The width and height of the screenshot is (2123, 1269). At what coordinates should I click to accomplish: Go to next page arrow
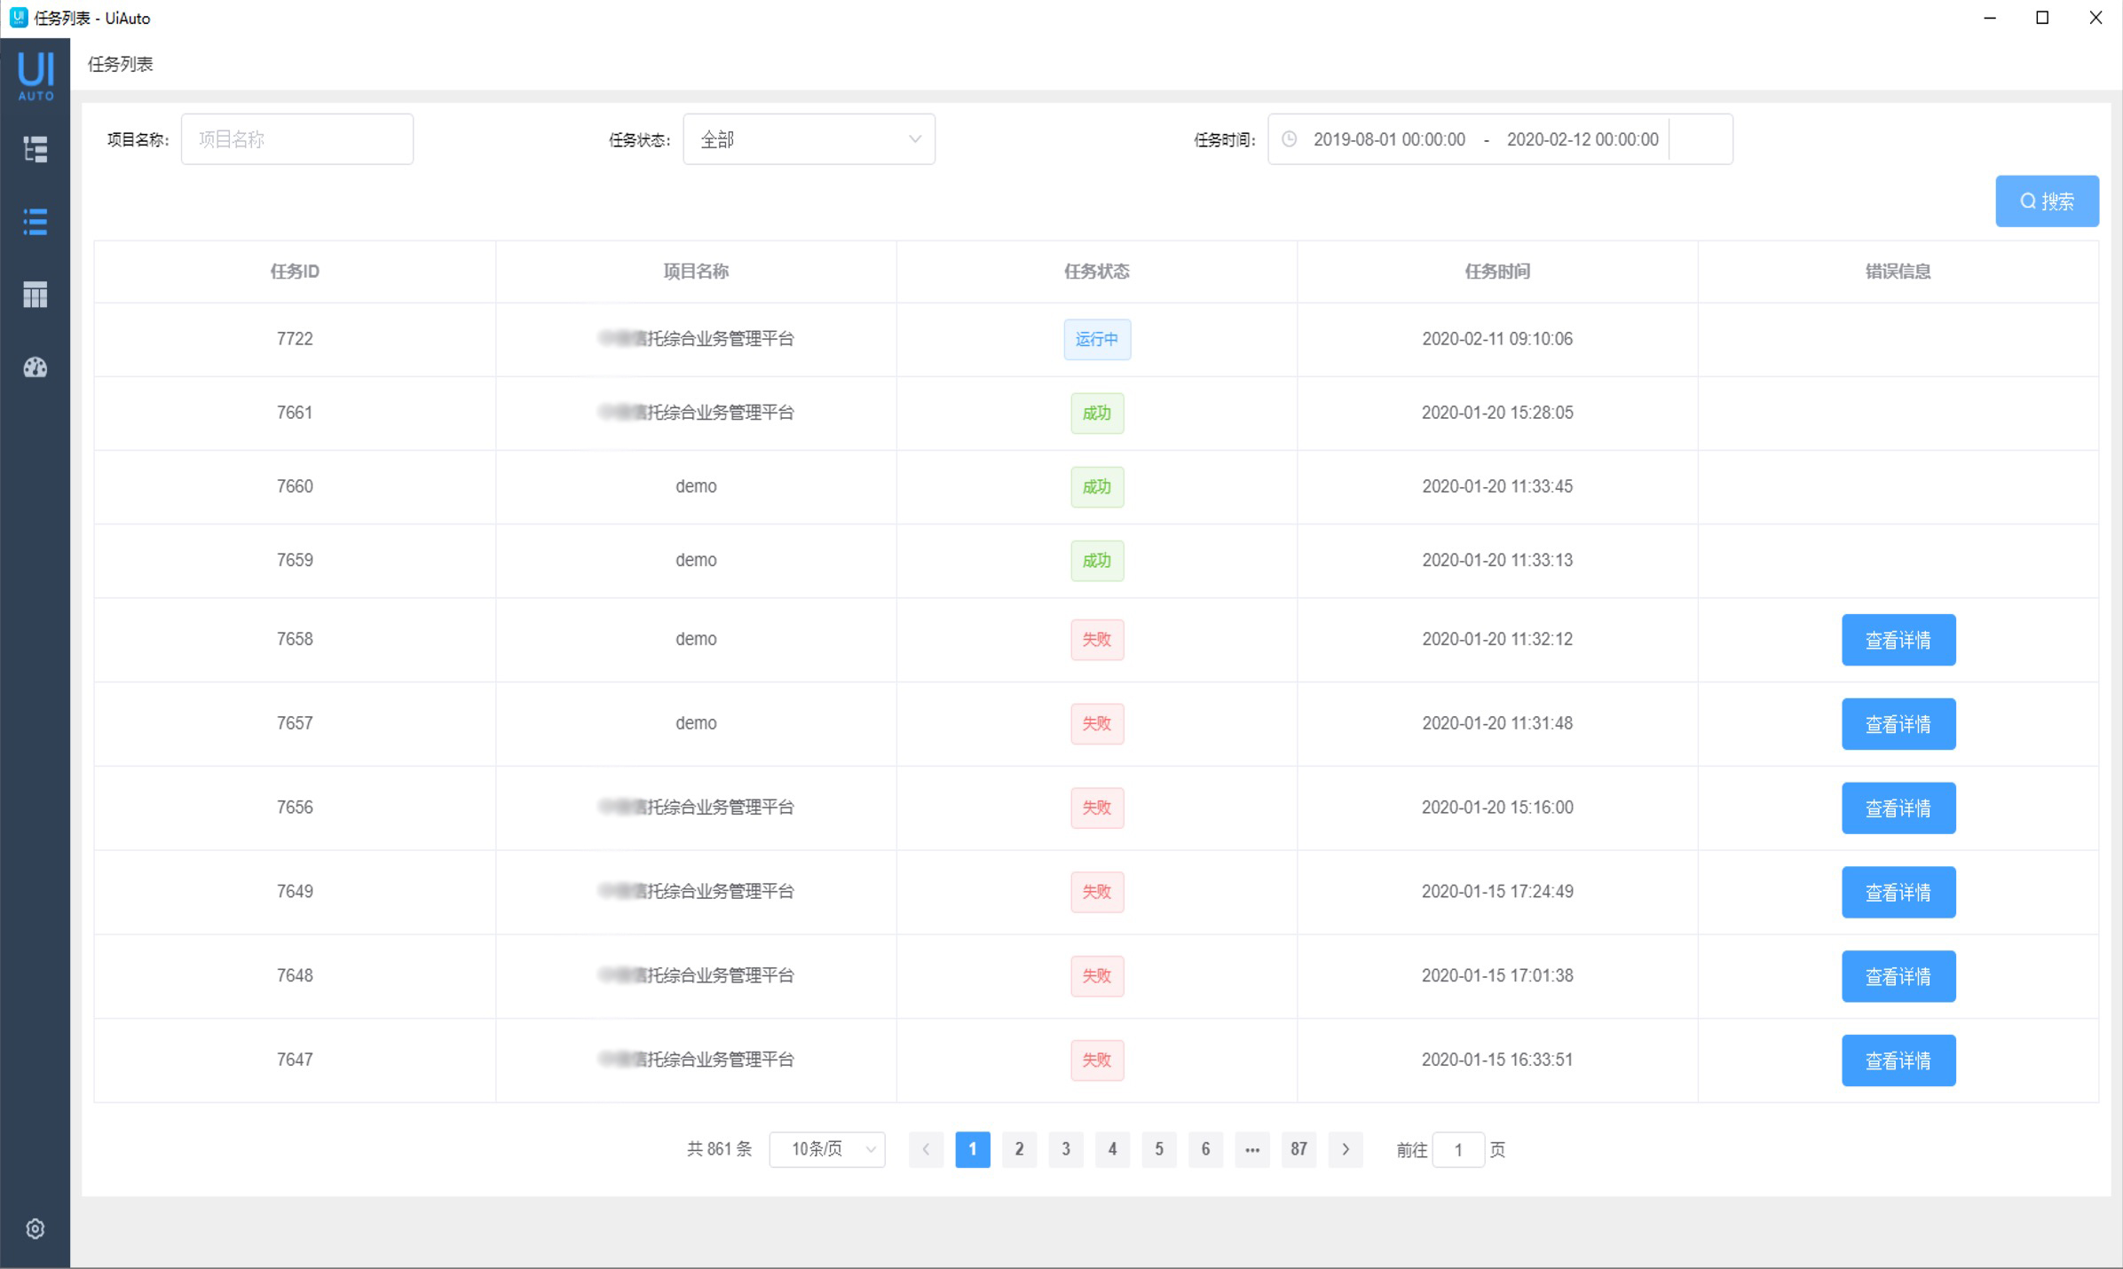(x=1346, y=1149)
